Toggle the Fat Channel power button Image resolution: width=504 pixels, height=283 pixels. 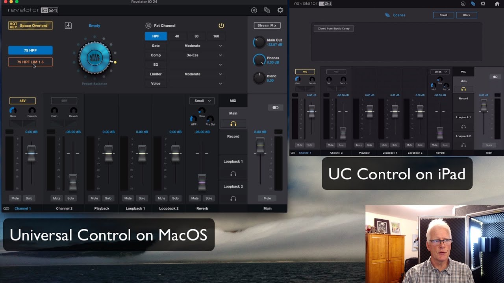pyautogui.click(x=221, y=26)
